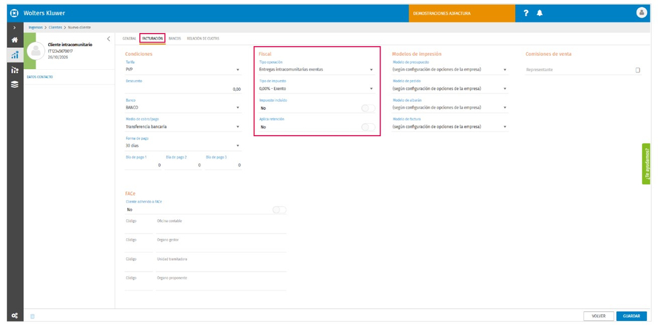
Task: Open the notifications bell icon
Action: (x=539, y=13)
